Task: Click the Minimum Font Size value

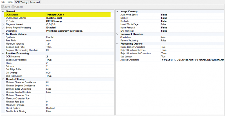Action: pyautogui.click(x=47, y=102)
